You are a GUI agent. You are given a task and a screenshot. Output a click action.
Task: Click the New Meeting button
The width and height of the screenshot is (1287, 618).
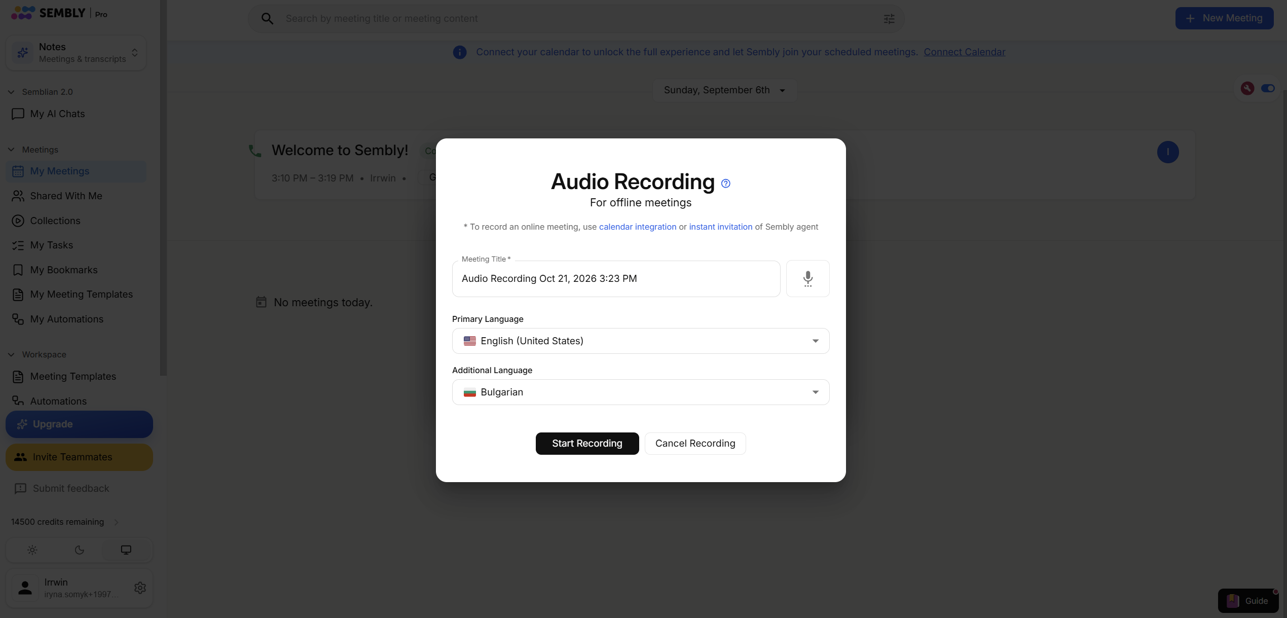1224,18
